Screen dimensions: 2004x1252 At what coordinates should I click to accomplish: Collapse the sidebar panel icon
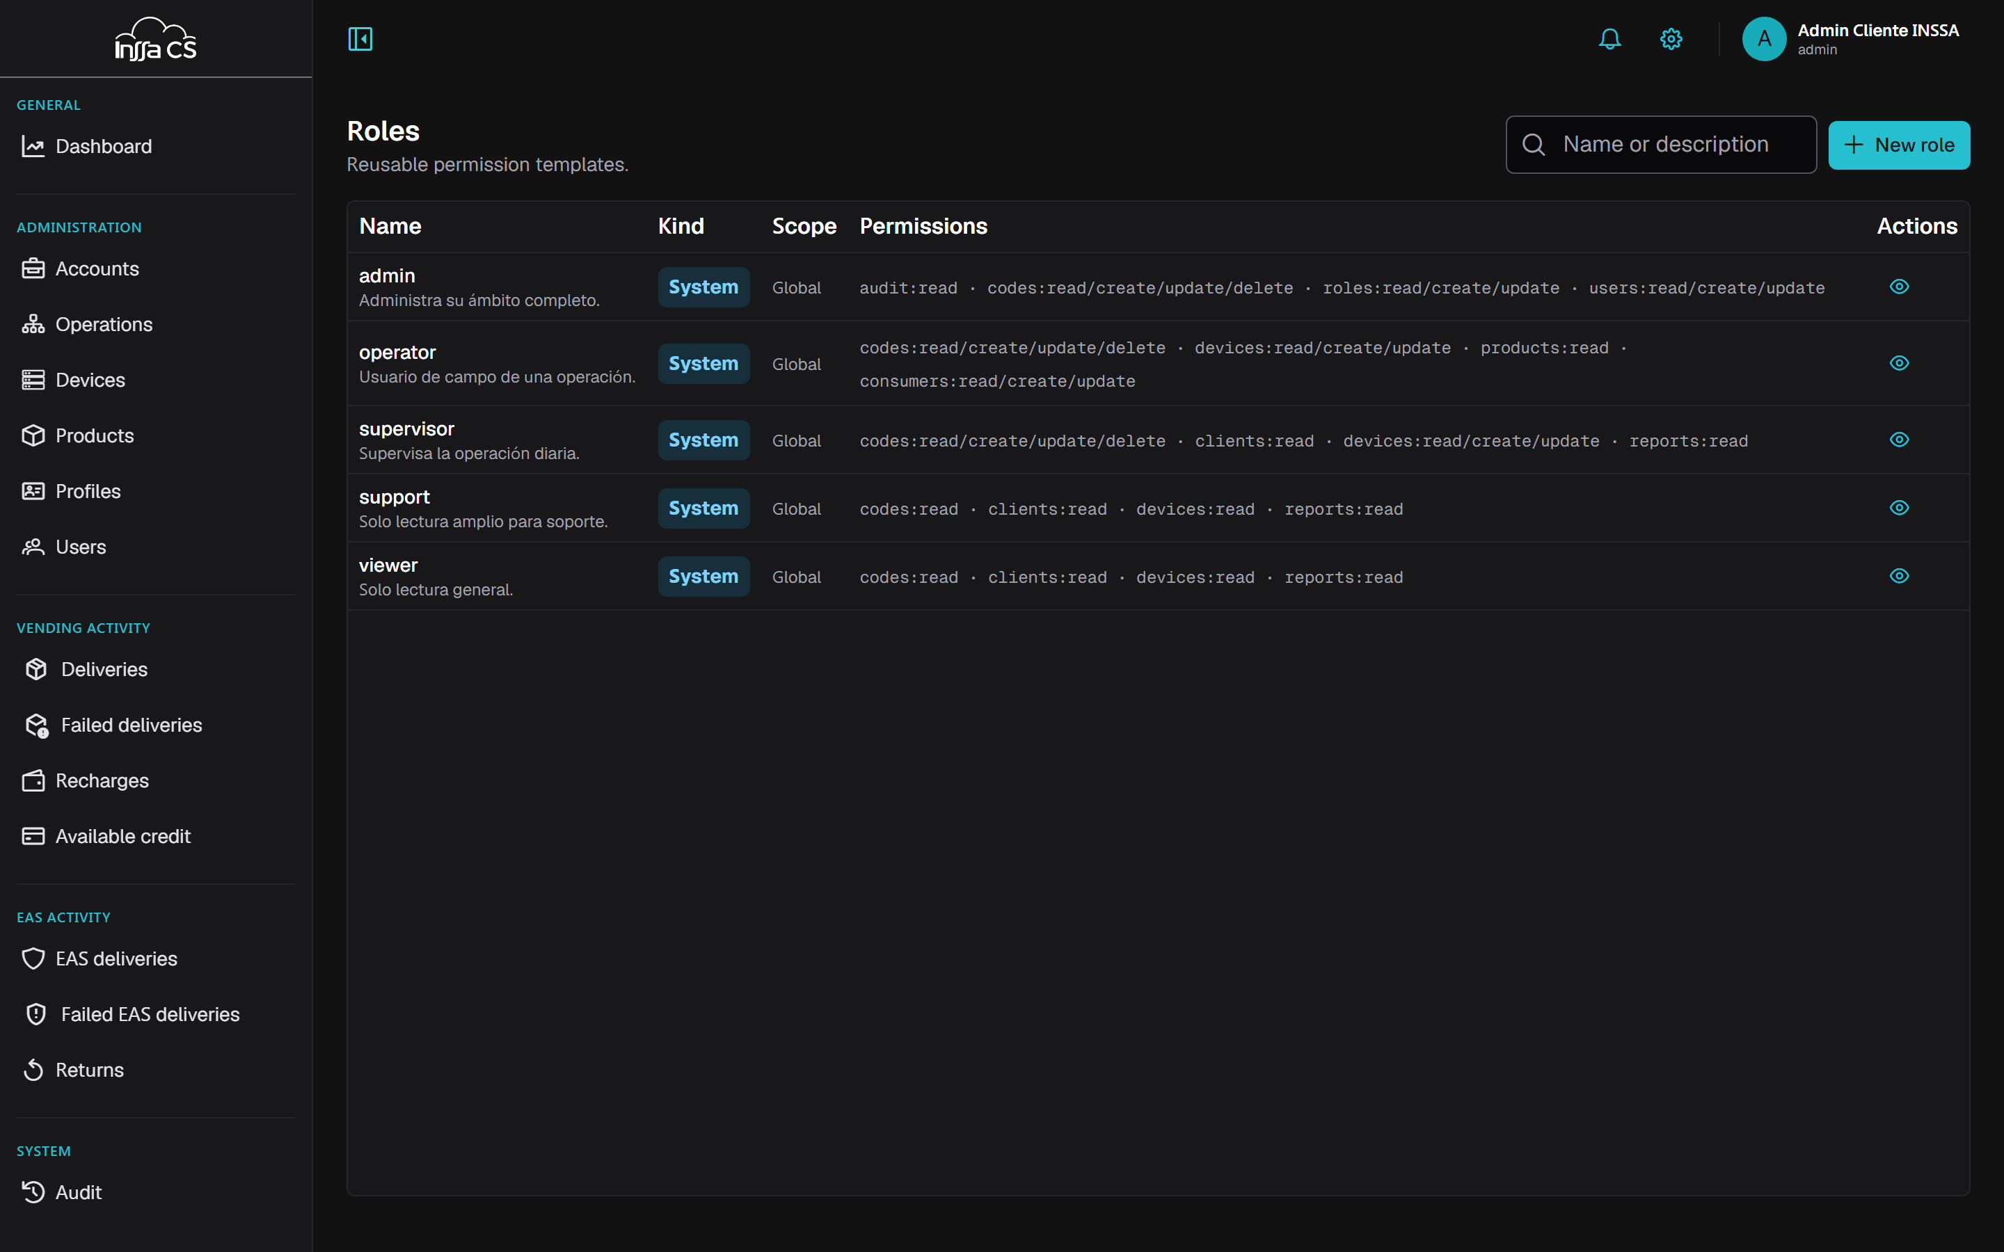(x=360, y=39)
